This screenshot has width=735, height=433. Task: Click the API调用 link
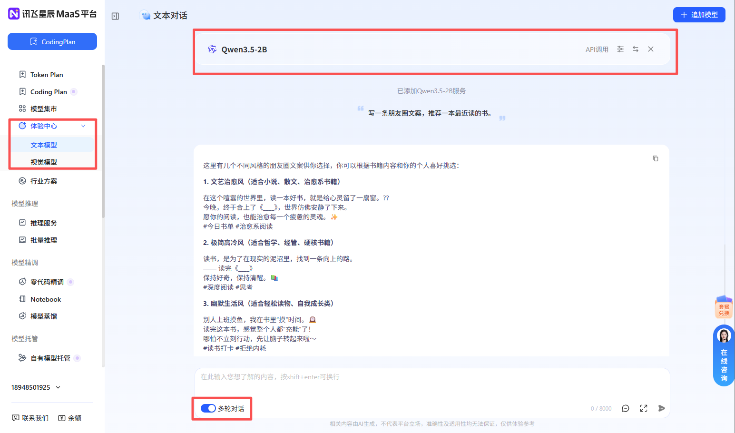[597, 49]
